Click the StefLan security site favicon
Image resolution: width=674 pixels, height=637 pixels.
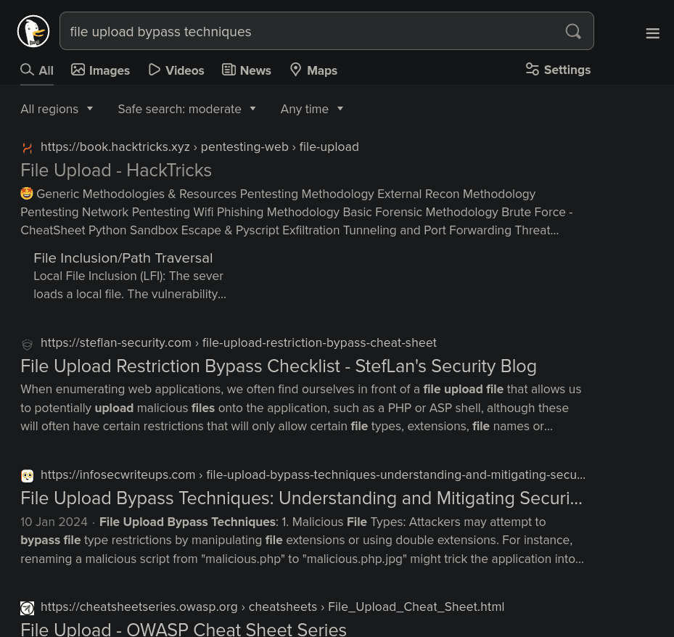point(28,344)
